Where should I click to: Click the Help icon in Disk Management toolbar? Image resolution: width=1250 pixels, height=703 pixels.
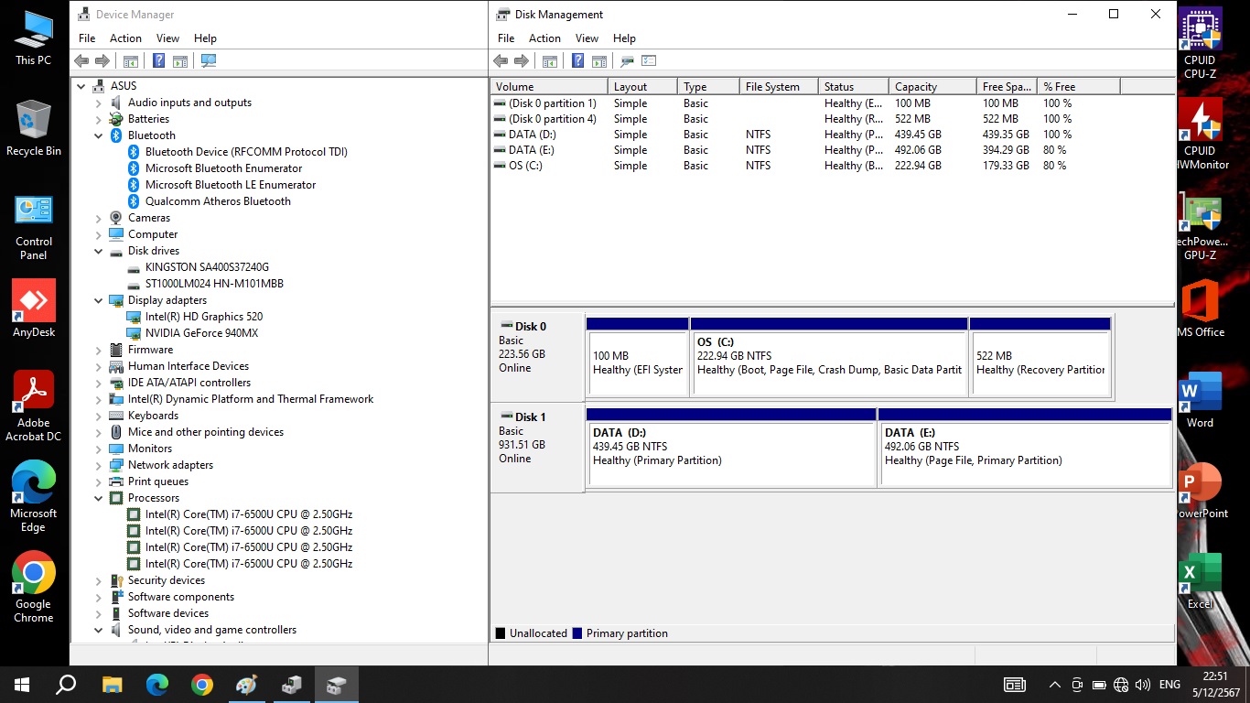[577, 61]
